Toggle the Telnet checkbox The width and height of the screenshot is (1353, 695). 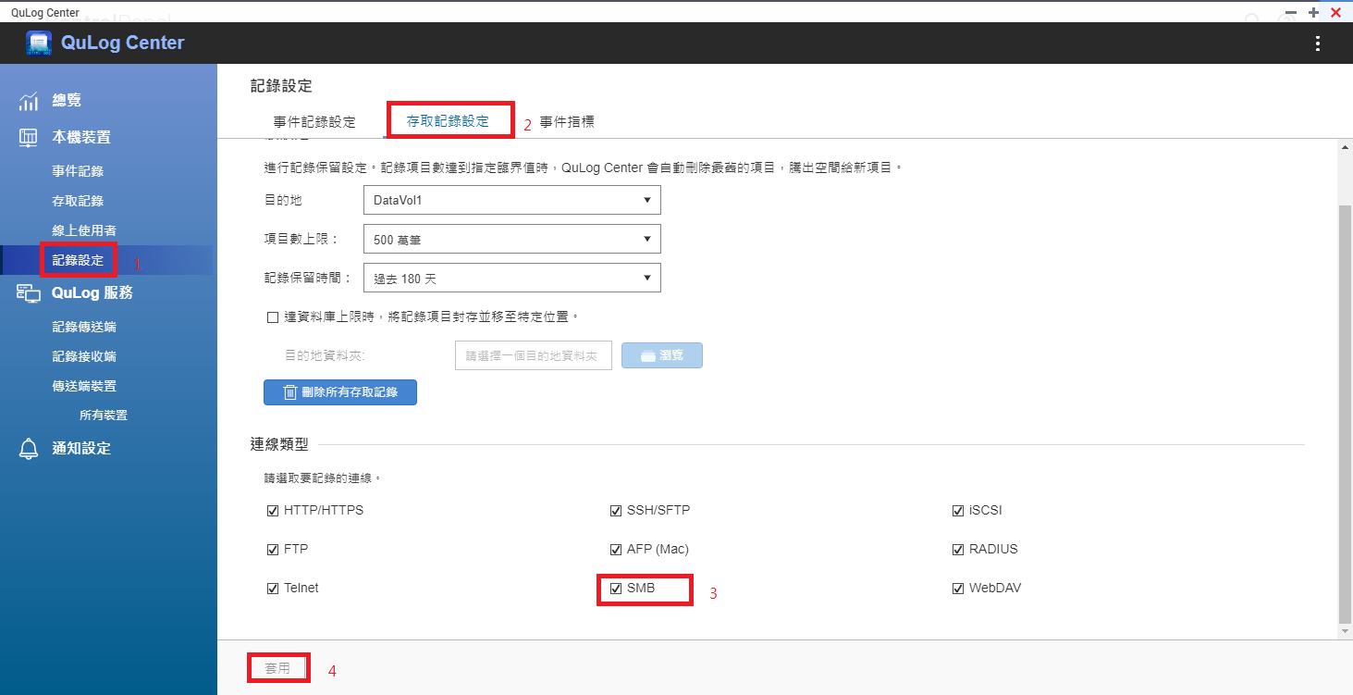coord(273,589)
